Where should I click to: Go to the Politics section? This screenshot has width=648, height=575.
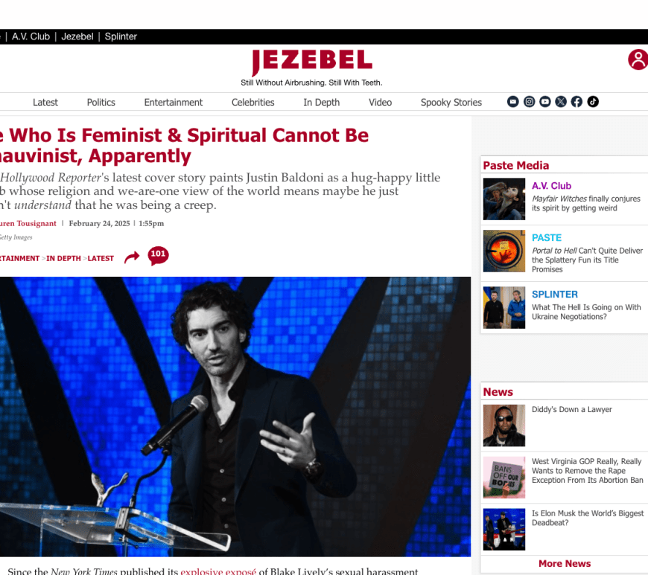tap(101, 103)
